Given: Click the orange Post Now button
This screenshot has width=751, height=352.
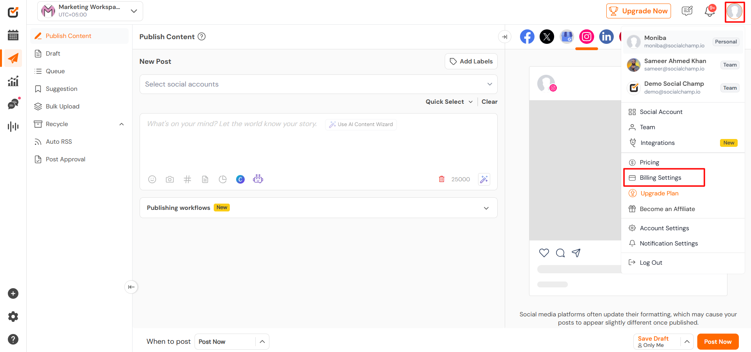Looking at the screenshot, I should 717,342.
